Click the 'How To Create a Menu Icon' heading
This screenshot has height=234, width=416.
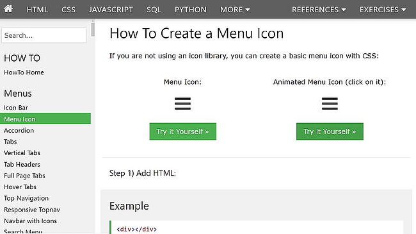[x=196, y=33]
